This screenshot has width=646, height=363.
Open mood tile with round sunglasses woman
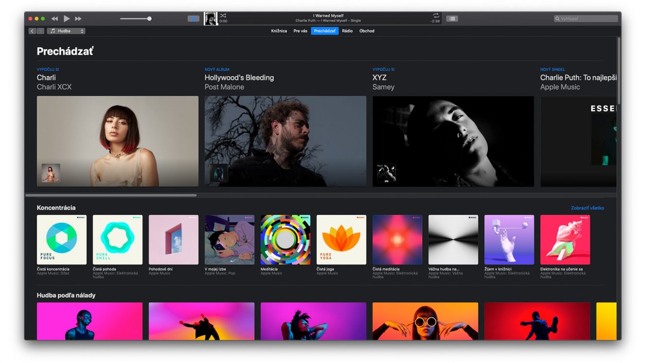coord(426,321)
